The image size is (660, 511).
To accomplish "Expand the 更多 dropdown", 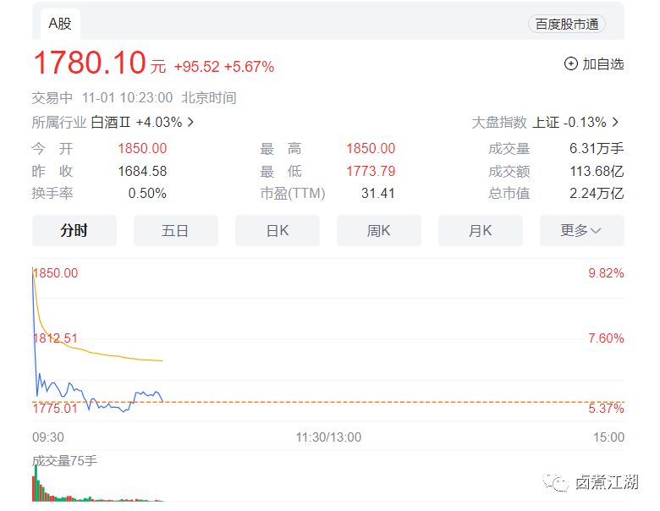I will coord(581,231).
